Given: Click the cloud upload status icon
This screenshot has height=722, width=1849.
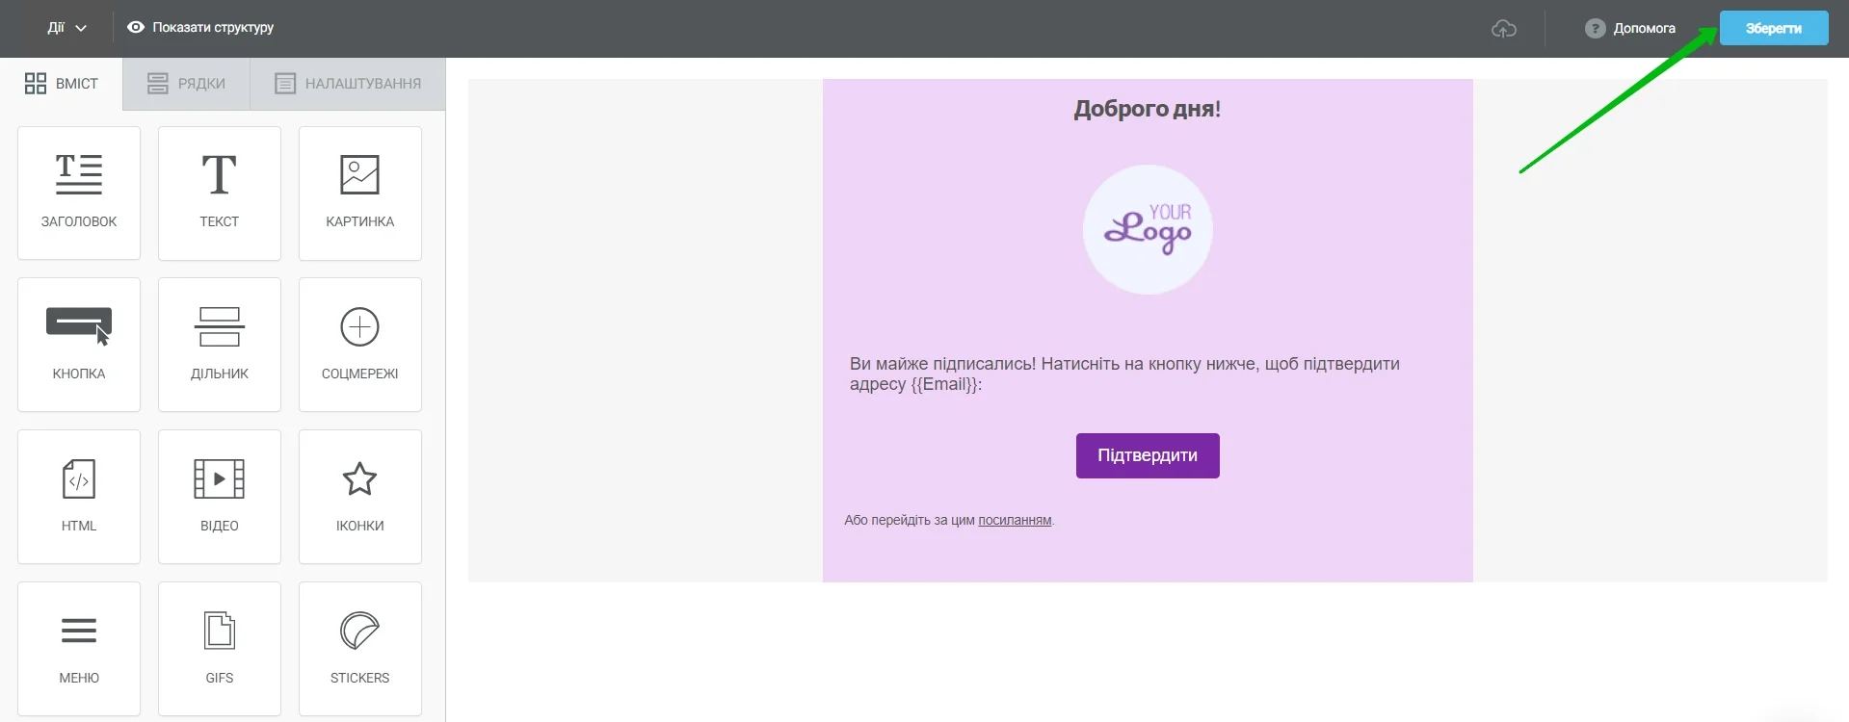Looking at the screenshot, I should coord(1504,29).
